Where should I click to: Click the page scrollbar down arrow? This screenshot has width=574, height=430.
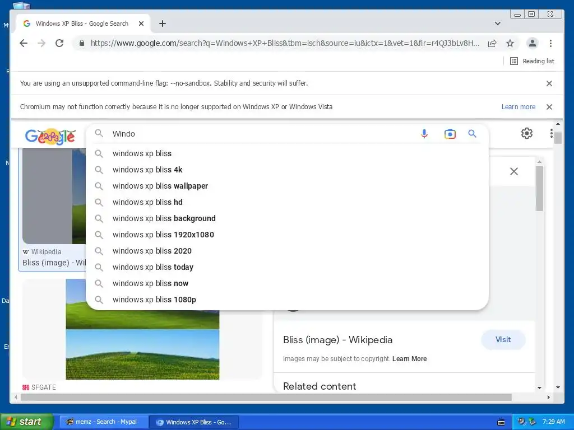click(558, 387)
